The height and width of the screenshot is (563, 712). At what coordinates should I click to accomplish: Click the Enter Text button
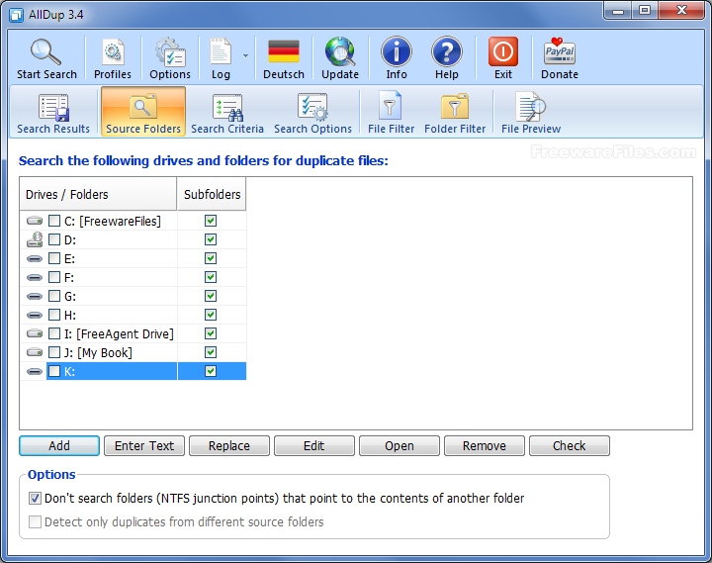click(144, 446)
